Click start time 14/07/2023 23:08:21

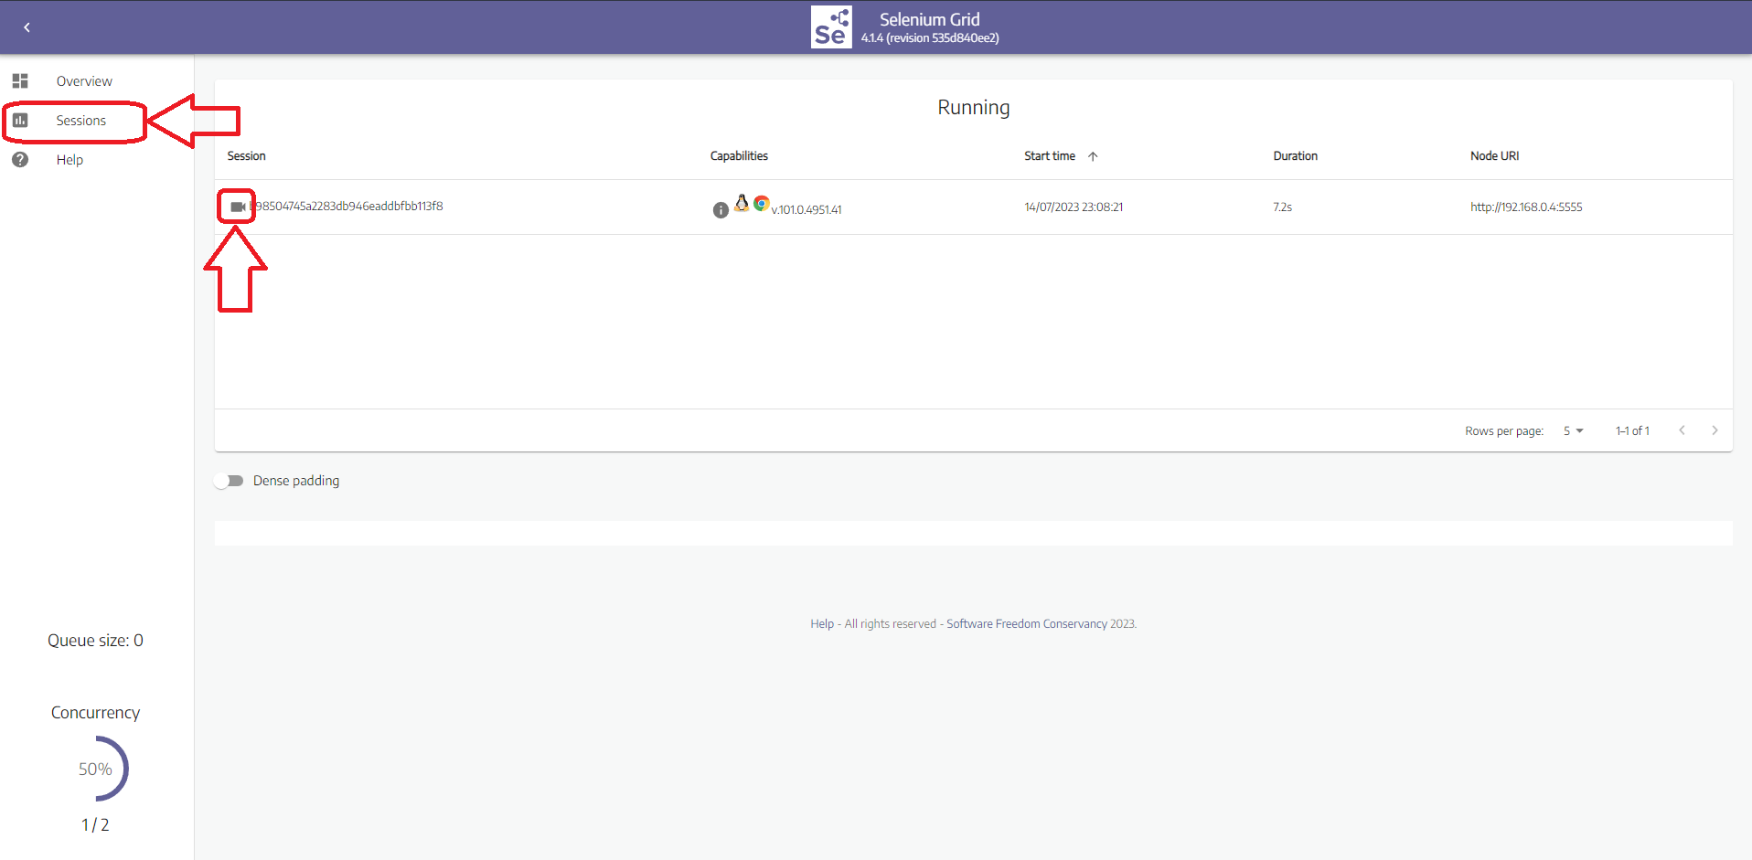[x=1074, y=207]
